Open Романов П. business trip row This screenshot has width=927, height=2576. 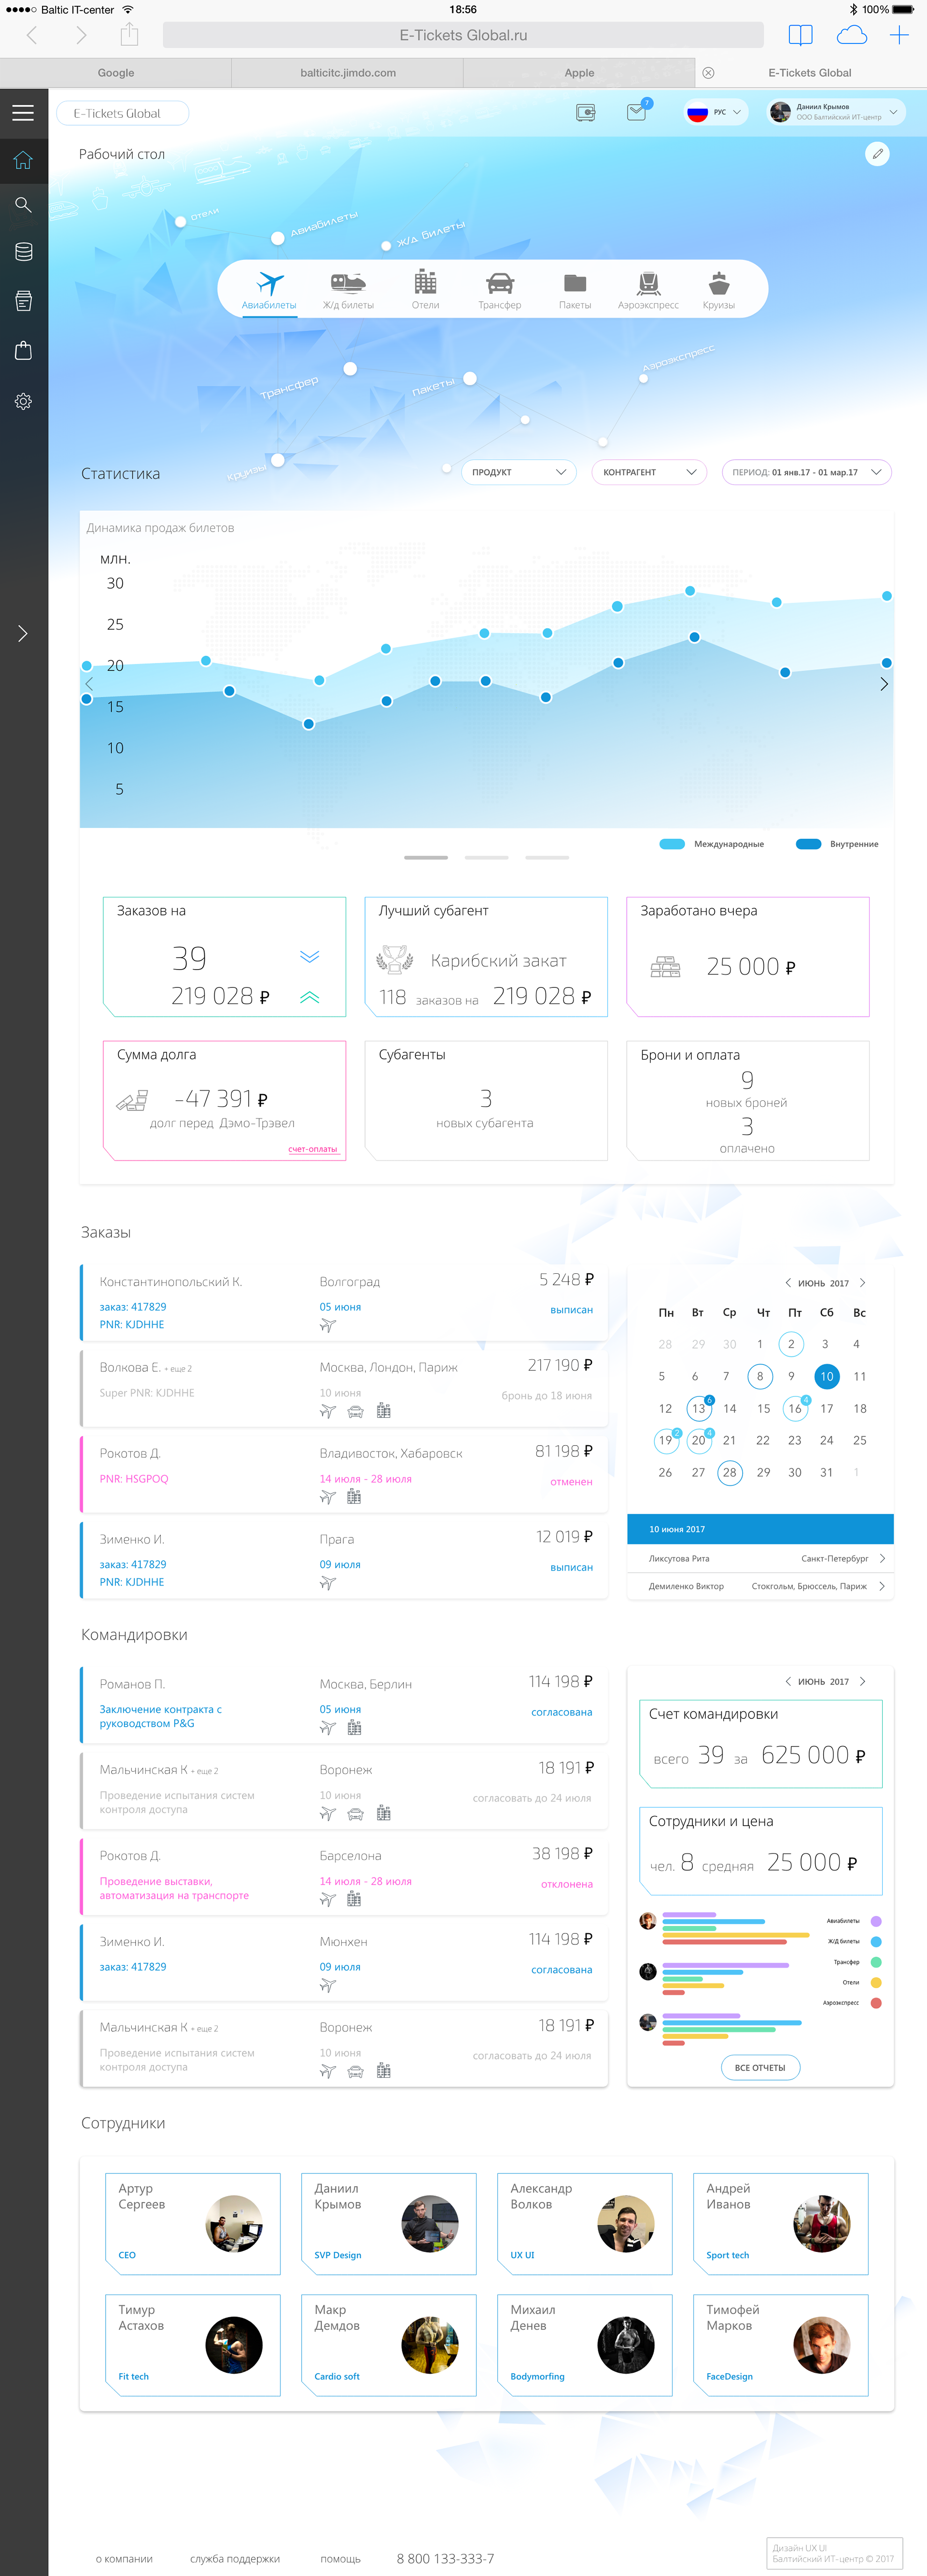[344, 1705]
